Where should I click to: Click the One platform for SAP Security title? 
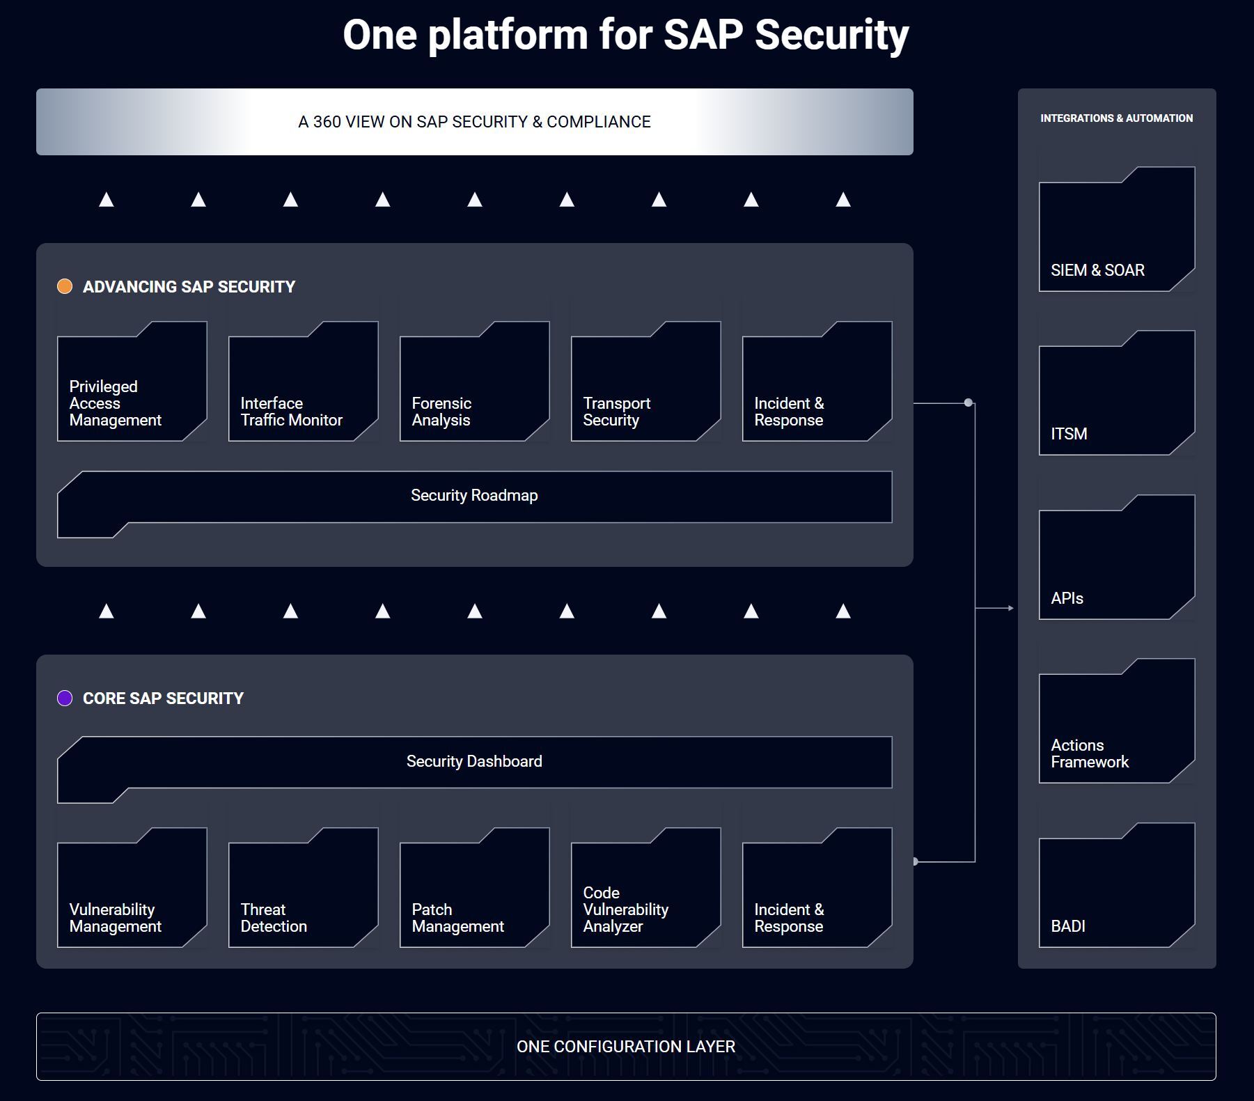(x=626, y=35)
